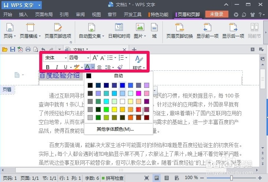The image size is (268, 182).
Task: Click the open folder icon in quick toolbar
Action: point(5,49)
